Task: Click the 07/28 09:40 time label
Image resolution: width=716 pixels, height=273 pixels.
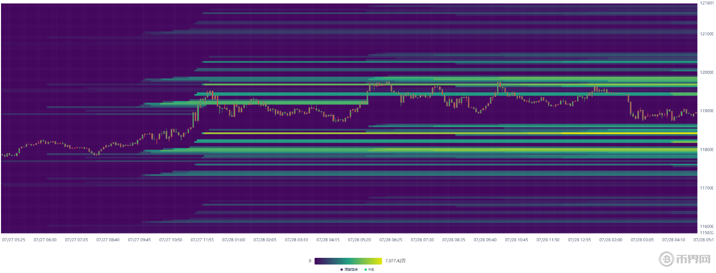Action: click(485, 240)
